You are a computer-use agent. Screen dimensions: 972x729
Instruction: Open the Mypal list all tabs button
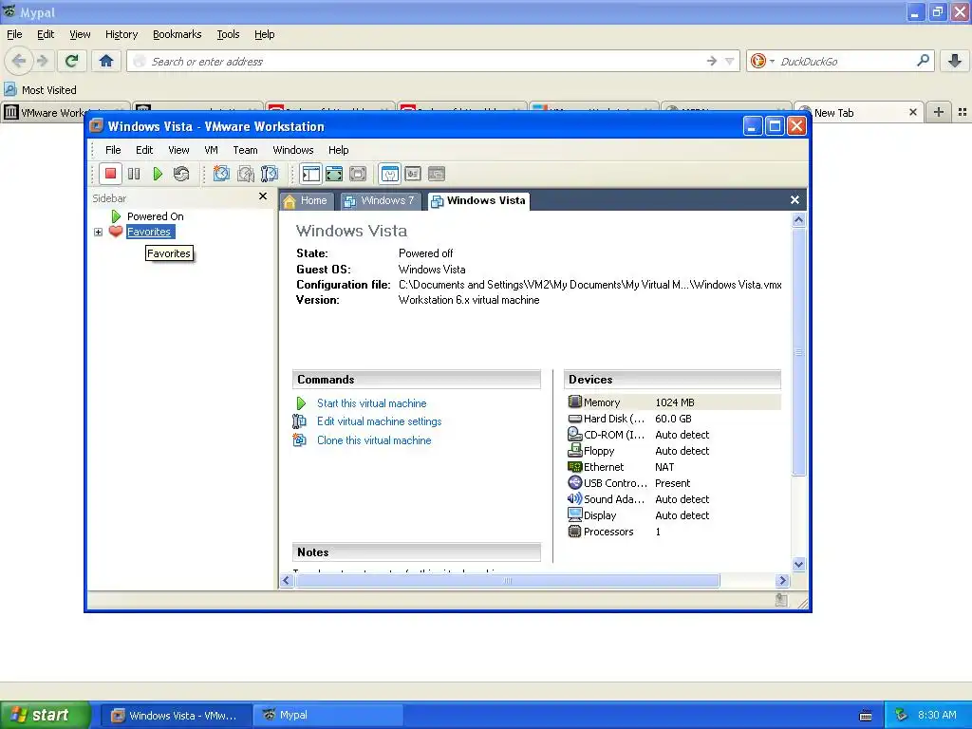[x=963, y=112]
